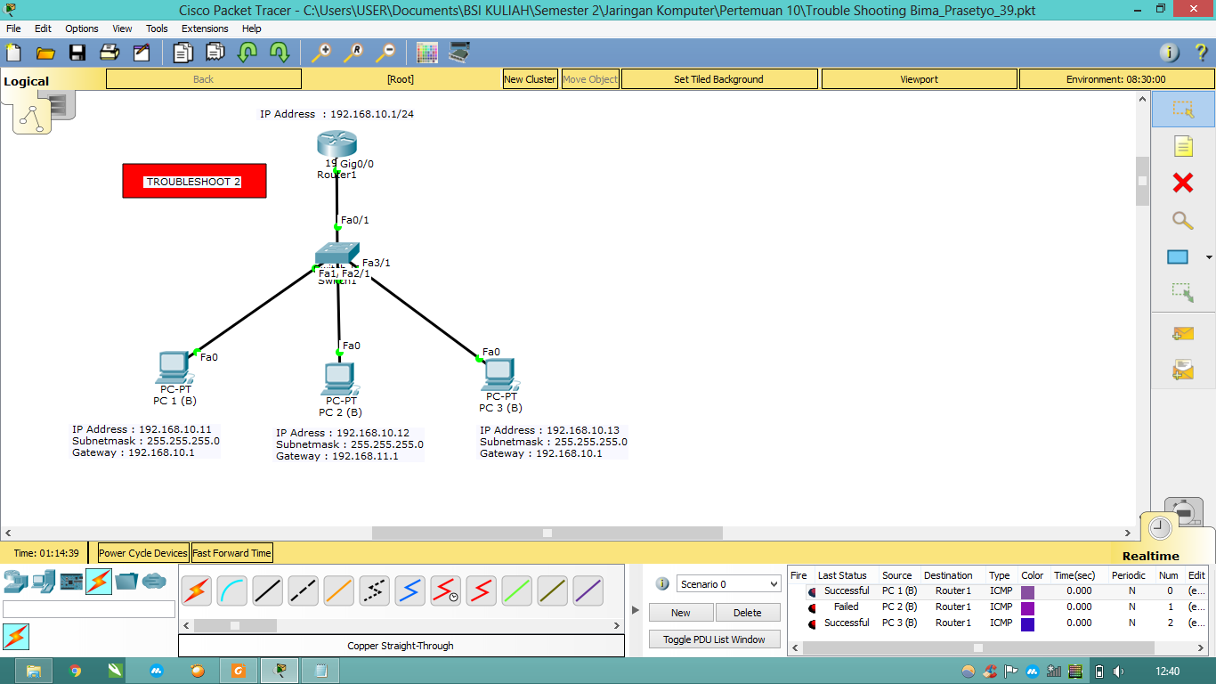
Task: Pick the dotted zigzag Phone cable
Action: [x=375, y=590]
